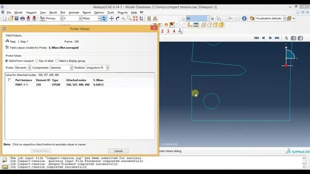The height and width of the screenshot is (174, 310).
Task: Select the Box zoom tool
Action: (129, 18)
